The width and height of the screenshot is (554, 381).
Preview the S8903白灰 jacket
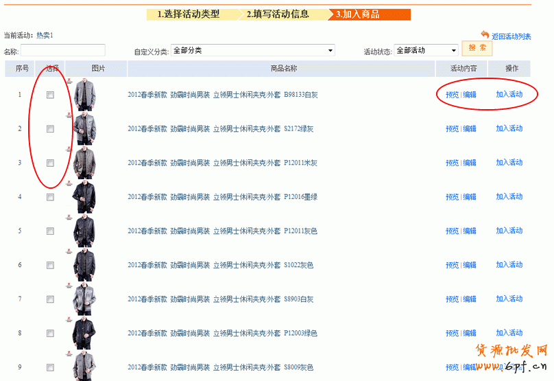pos(452,299)
